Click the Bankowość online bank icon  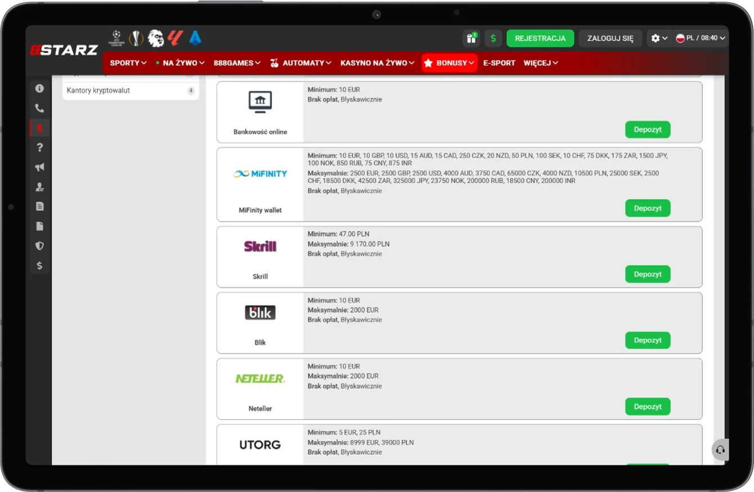click(260, 102)
